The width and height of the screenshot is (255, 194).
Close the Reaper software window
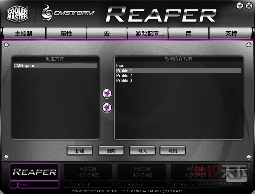point(249,6)
